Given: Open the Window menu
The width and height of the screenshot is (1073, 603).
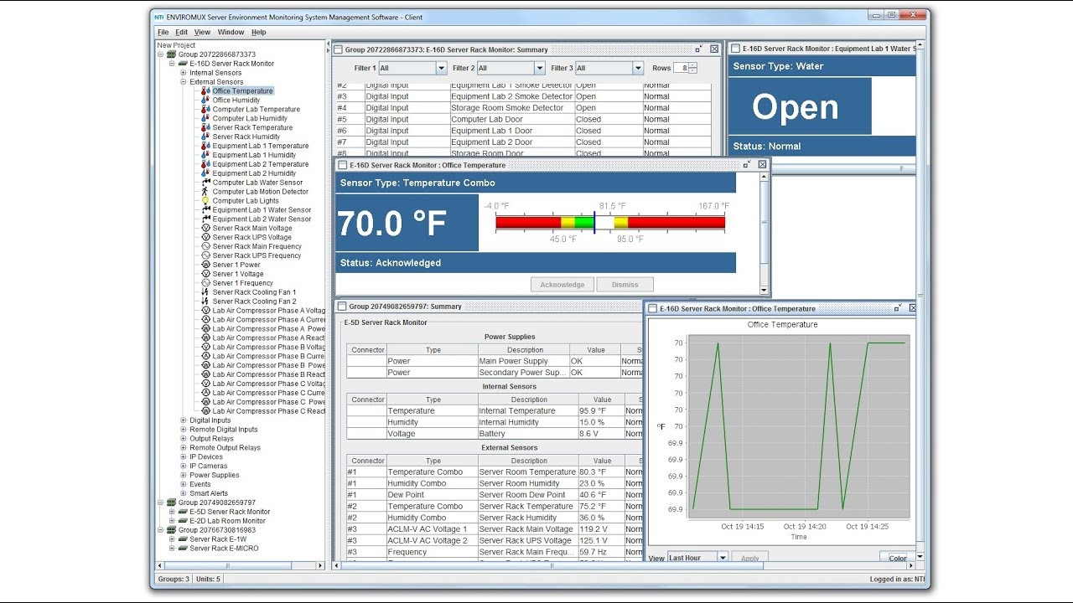Looking at the screenshot, I should pos(231,33).
